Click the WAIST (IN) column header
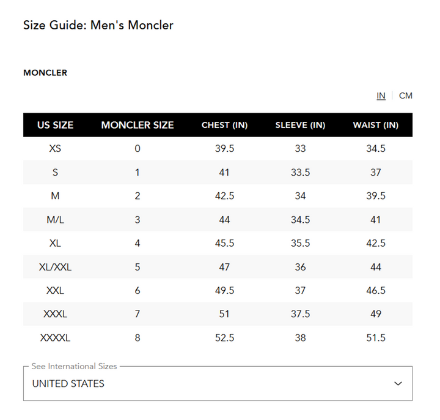Image resolution: width=440 pixels, height=420 pixels. [376, 125]
